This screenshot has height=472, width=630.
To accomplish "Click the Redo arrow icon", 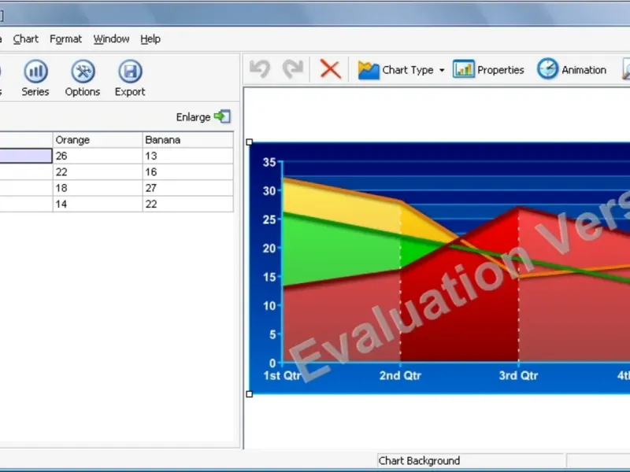I will pos(292,69).
